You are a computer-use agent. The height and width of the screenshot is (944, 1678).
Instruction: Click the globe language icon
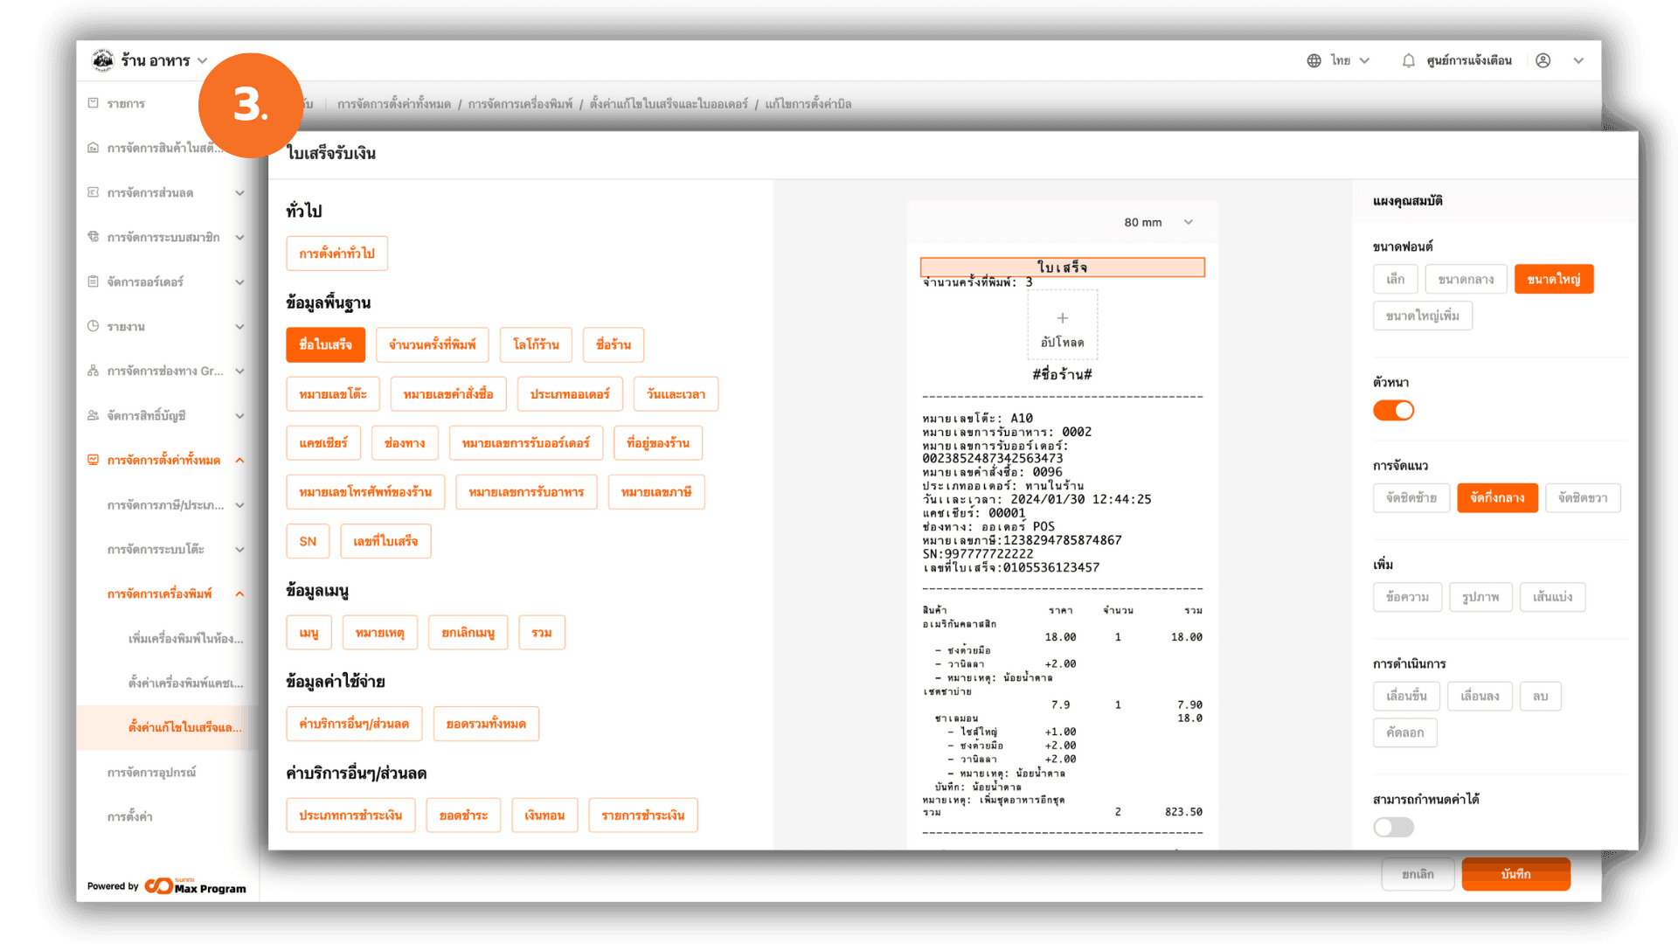point(1314,61)
